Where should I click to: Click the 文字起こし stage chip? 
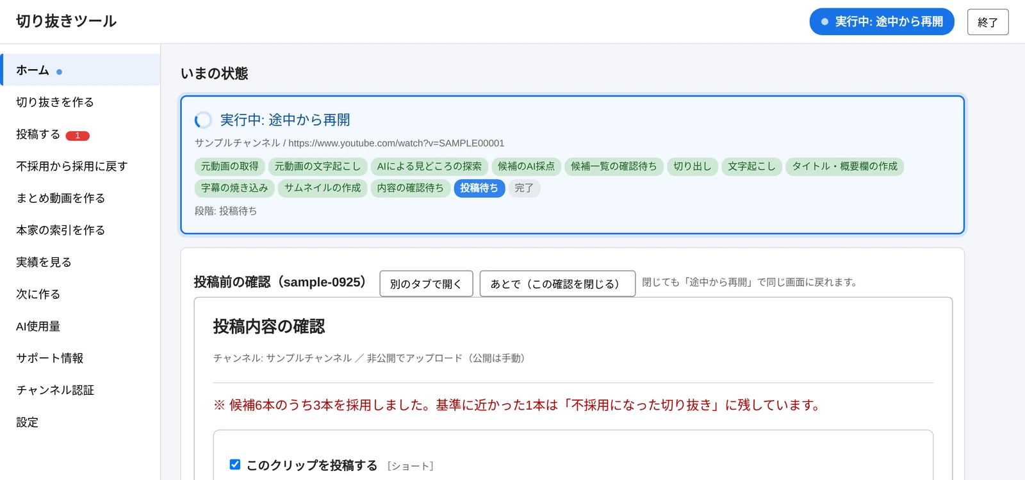(751, 166)
